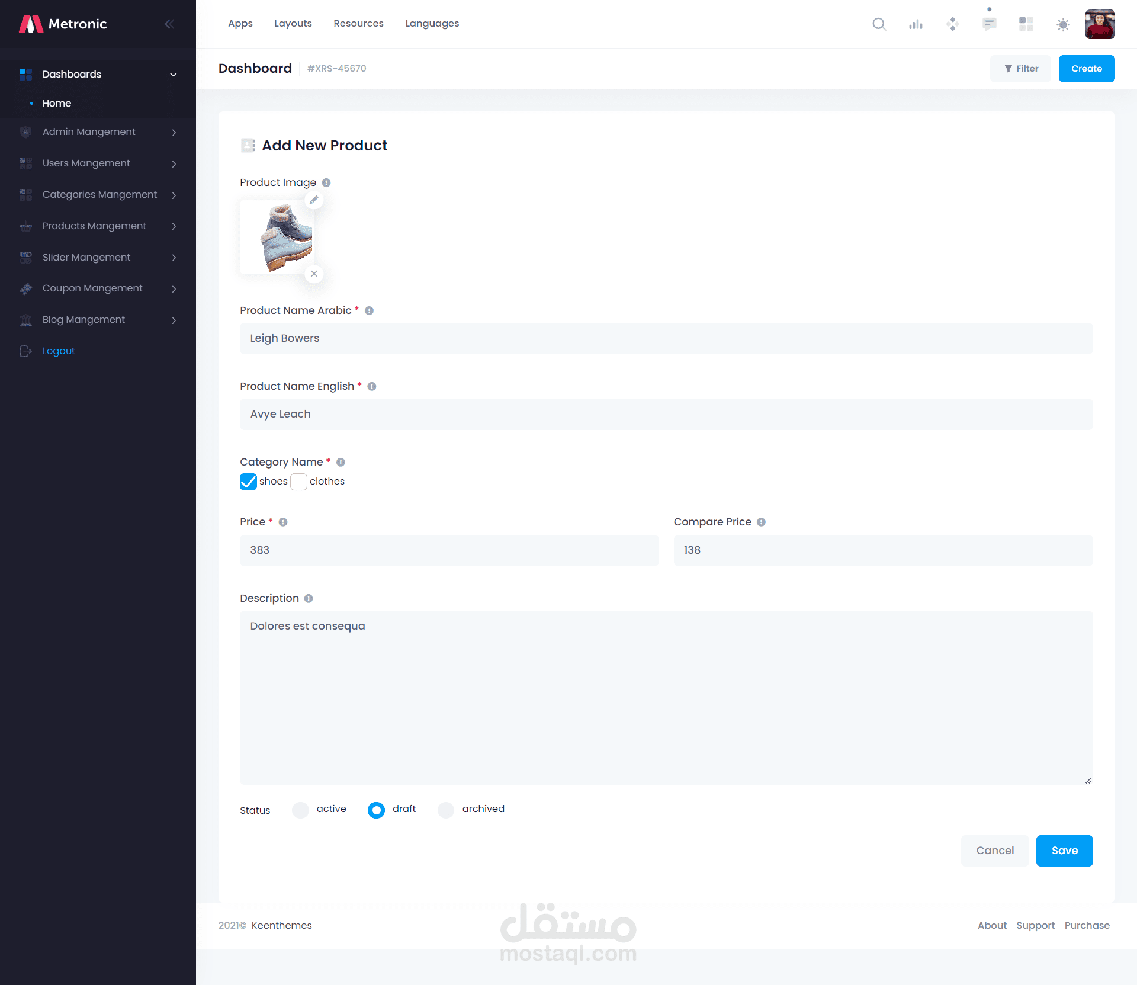
Task: Open the bar chart statistics icon
Action: (x=916, y=24)
